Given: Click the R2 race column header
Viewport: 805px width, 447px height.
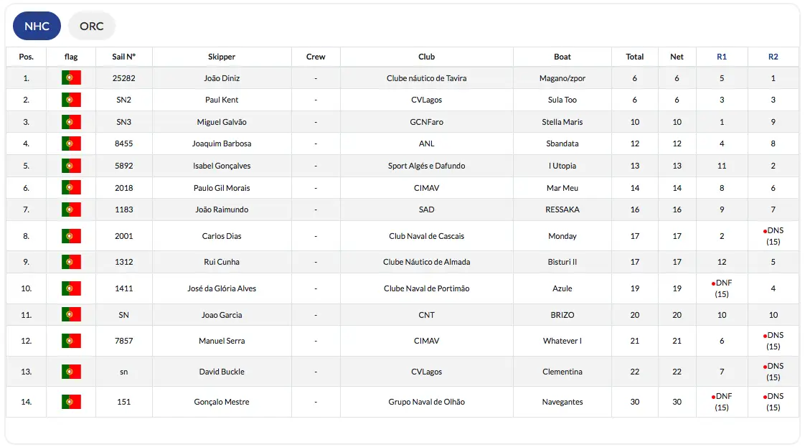Looking at the screenshot, I should click(773, 57).
